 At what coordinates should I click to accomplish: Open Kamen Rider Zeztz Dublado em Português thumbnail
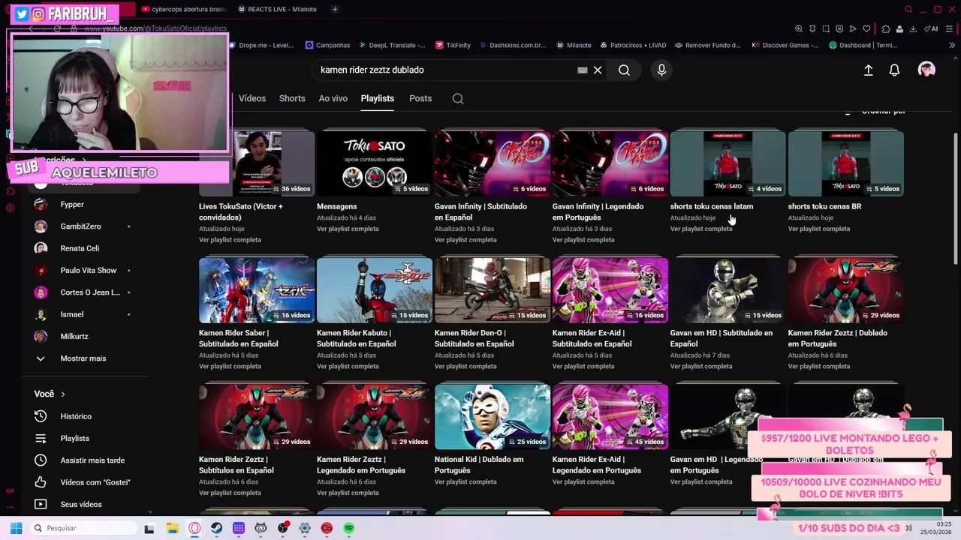[x=845, y=289]
